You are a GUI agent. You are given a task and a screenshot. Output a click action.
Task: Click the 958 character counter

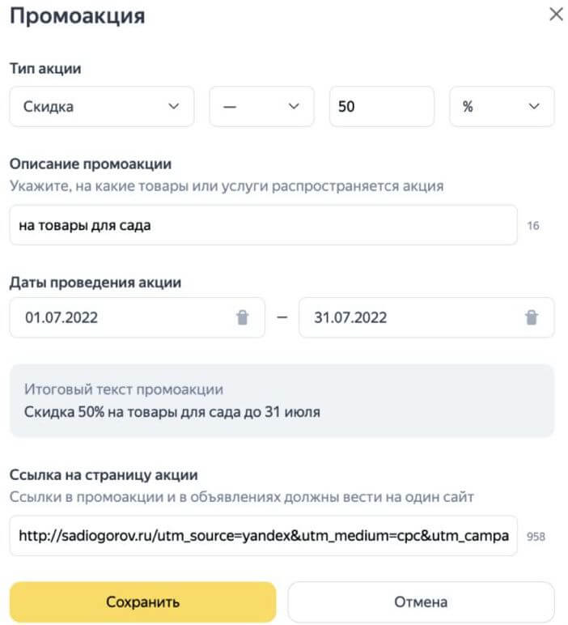pos(536,536)
